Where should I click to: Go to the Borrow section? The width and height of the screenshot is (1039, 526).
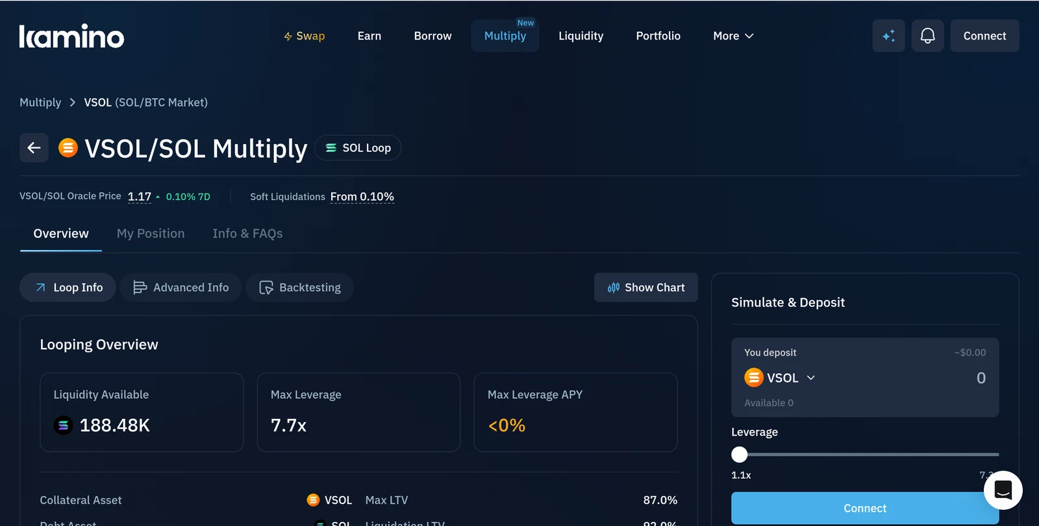click(432, 36)
